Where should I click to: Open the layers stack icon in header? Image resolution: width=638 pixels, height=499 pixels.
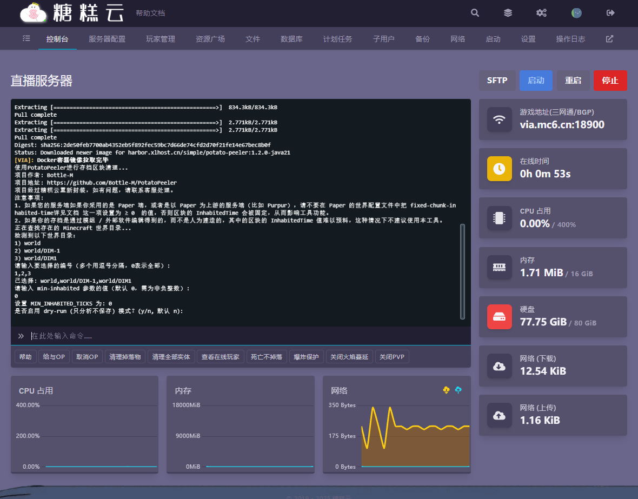(508, 13)
